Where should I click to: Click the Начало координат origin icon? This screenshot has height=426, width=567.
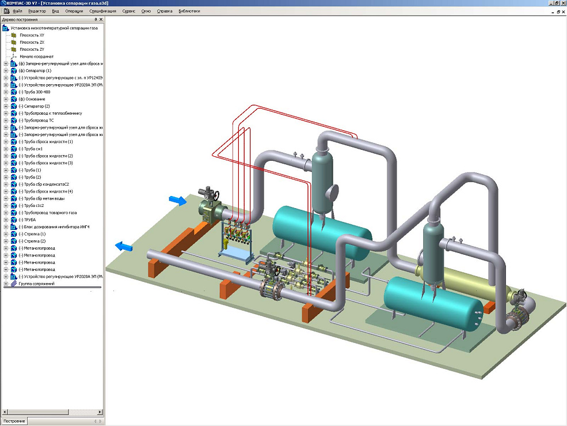[14, 56]
